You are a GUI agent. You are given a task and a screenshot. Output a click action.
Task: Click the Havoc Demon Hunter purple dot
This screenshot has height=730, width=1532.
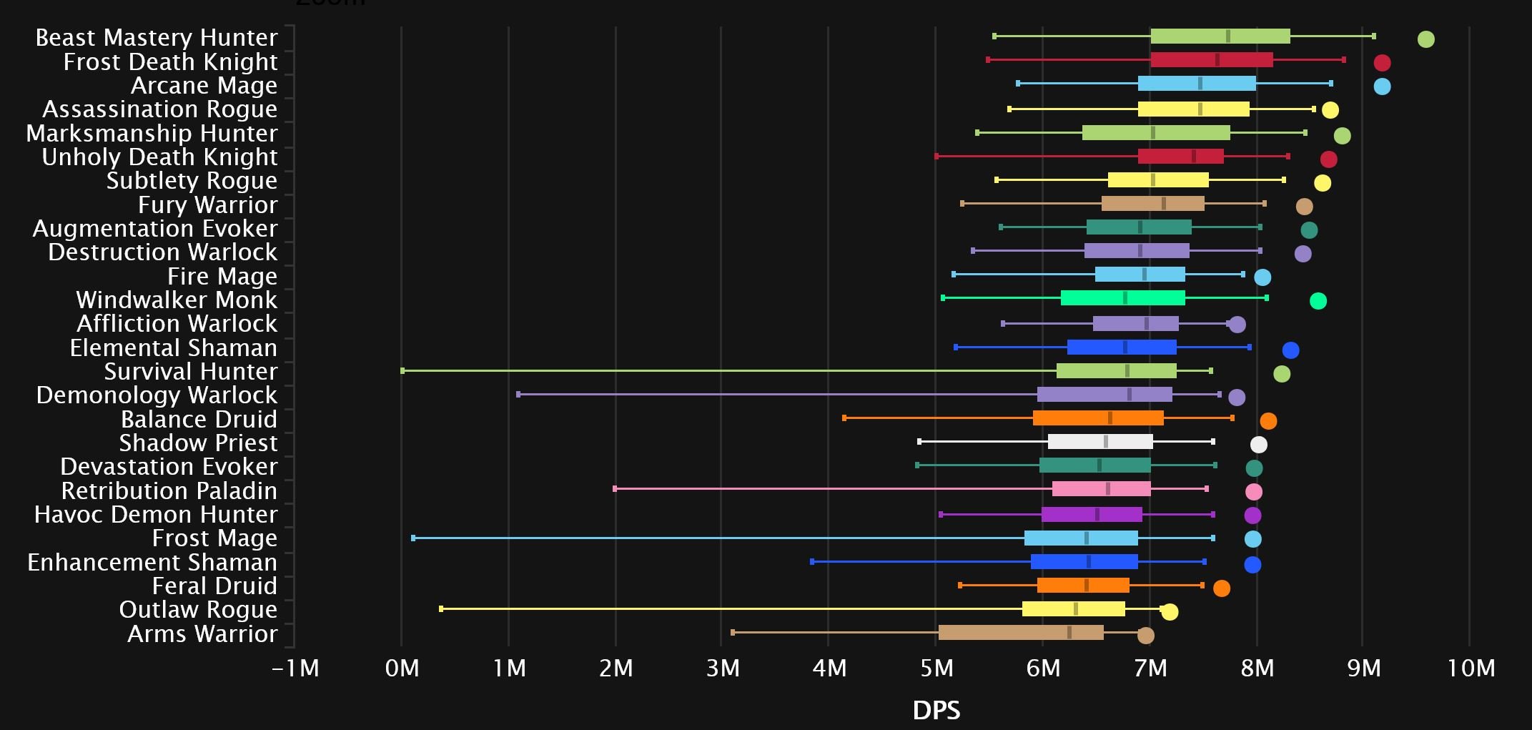click(1252, 516)
